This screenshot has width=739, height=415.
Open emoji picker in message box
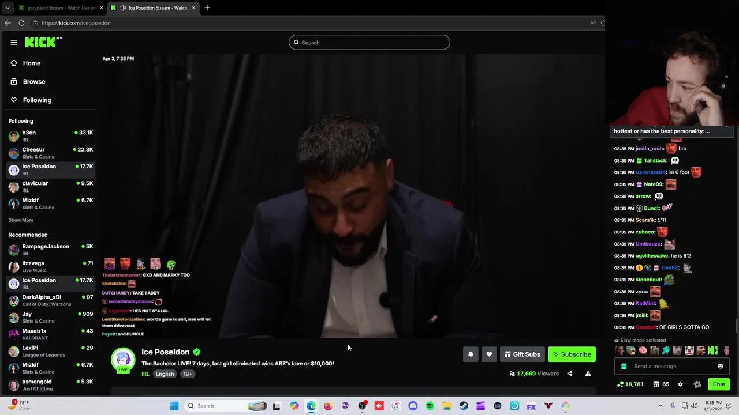point(720,366)
